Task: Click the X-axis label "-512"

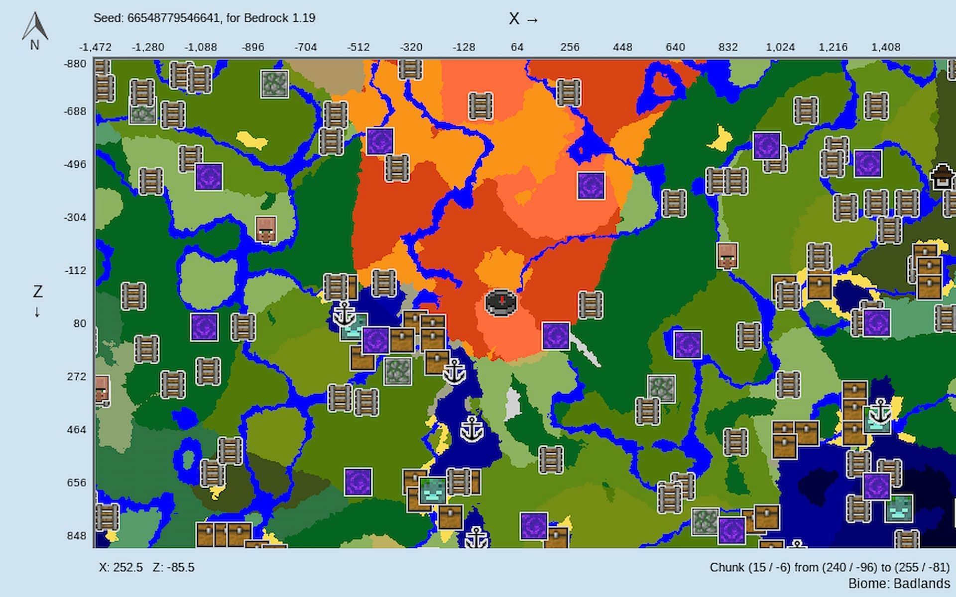Action: [358, 47]
